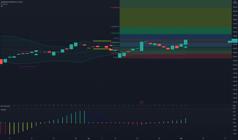Click the Fib label 1.272(171.26)
The image size is (238, 140).
click(x=115, y=33)
